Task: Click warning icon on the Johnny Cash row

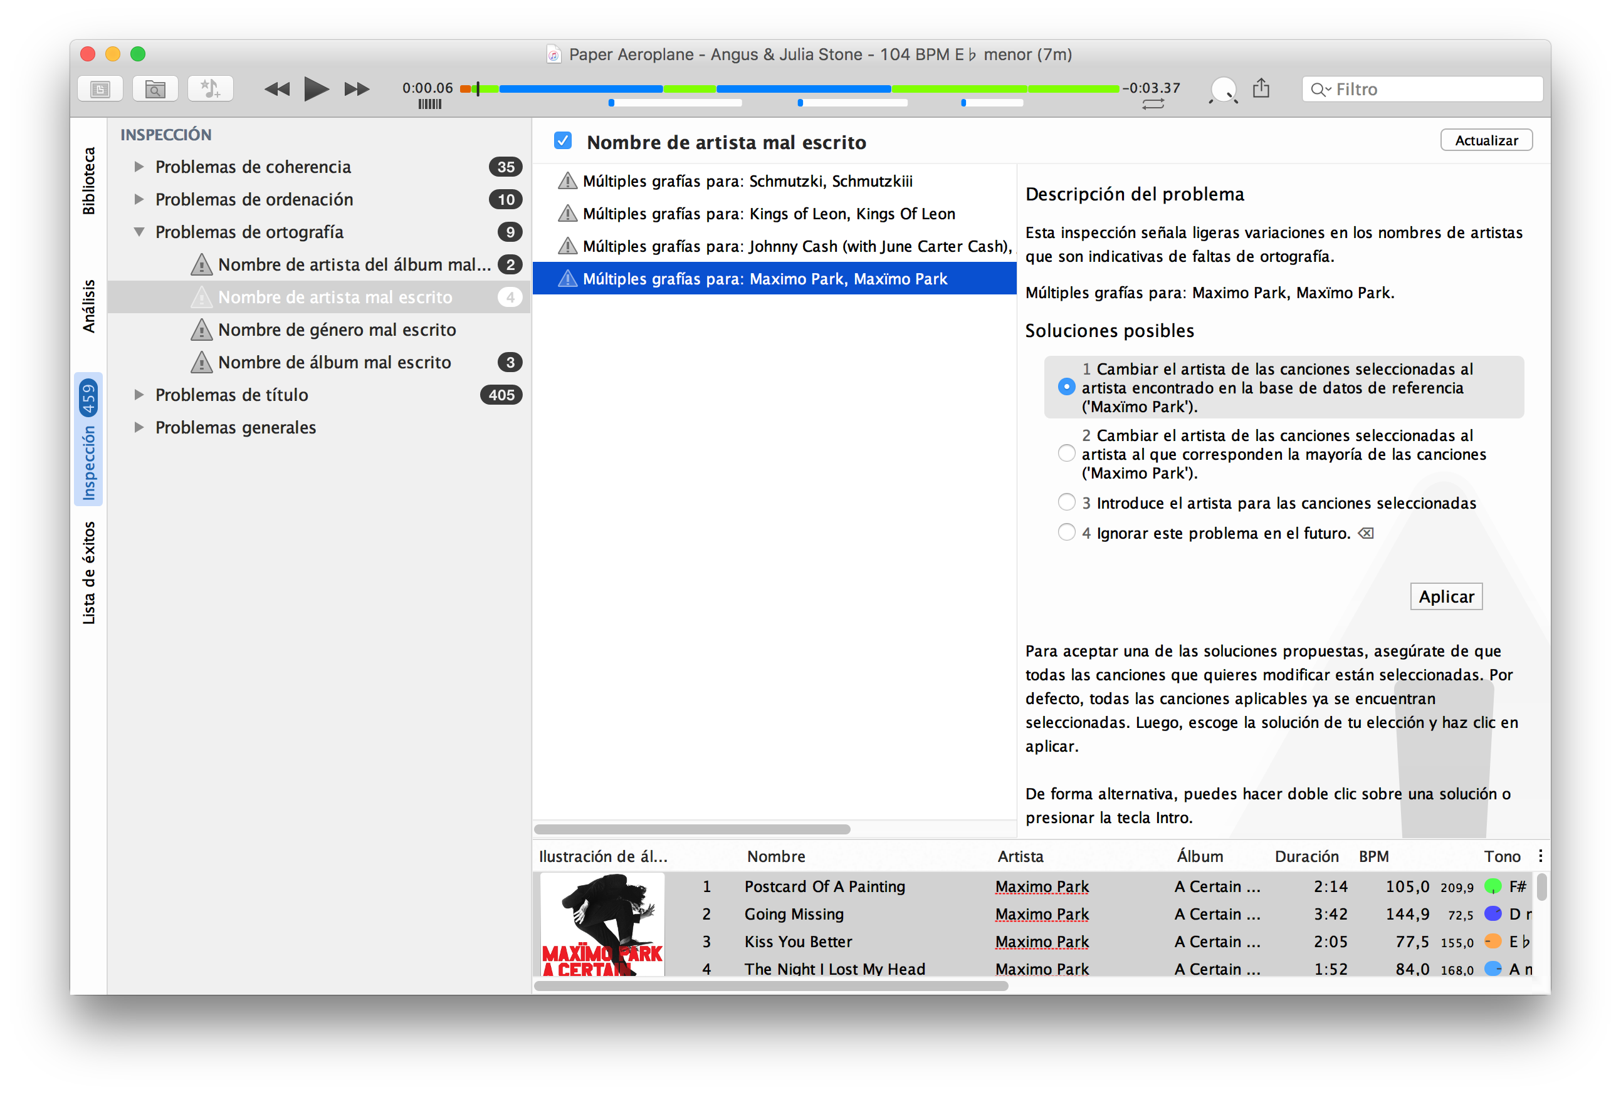Action: click(568, 246)
